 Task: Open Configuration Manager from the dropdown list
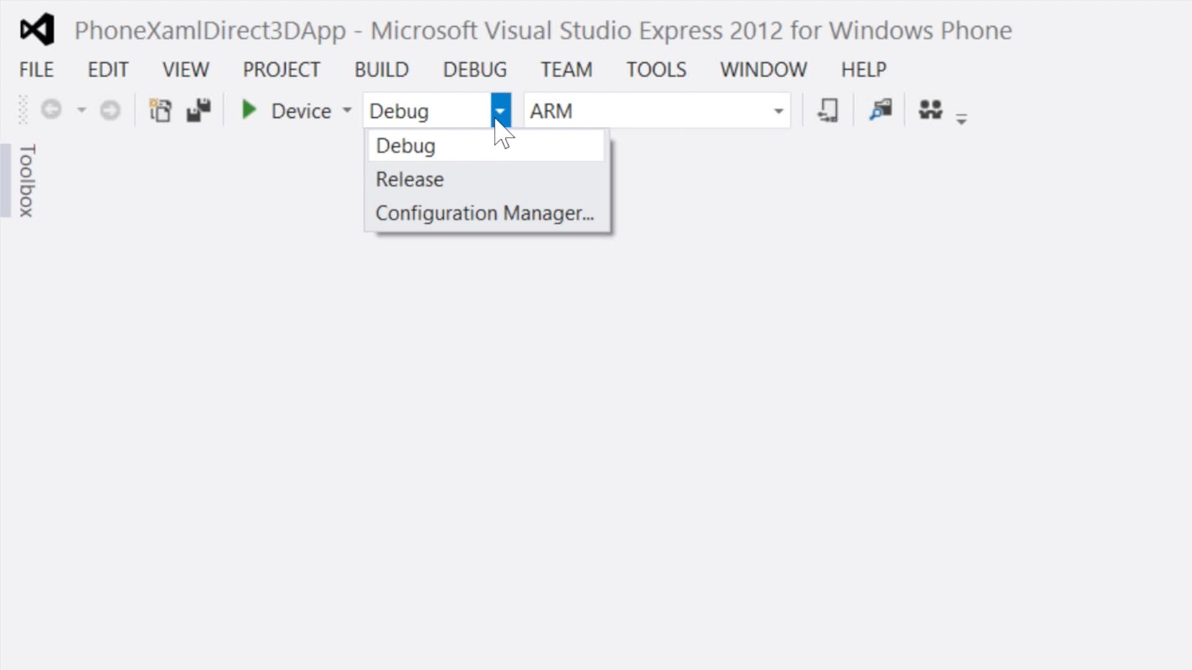click(484, 212)
